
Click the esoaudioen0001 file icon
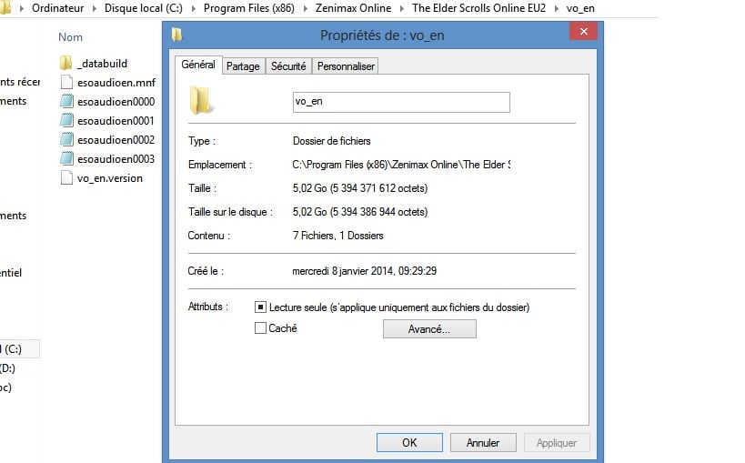pyautogui.click(x=66, y=120)
